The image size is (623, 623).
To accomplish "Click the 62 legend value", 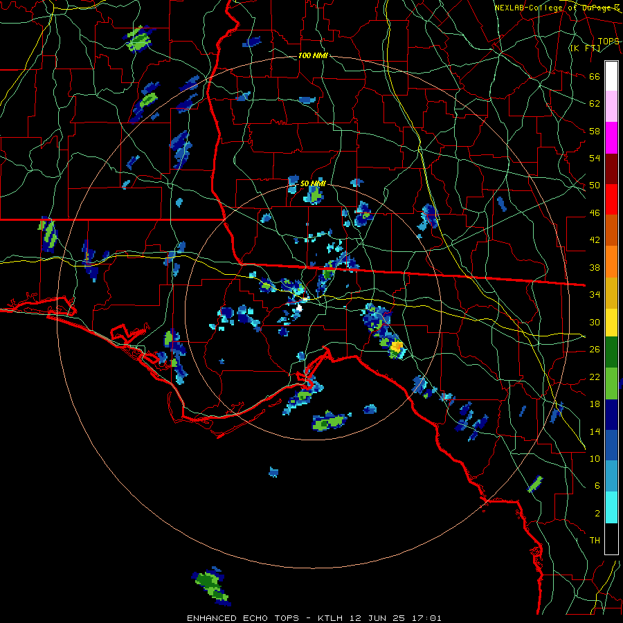I will [x=595, y=104].
